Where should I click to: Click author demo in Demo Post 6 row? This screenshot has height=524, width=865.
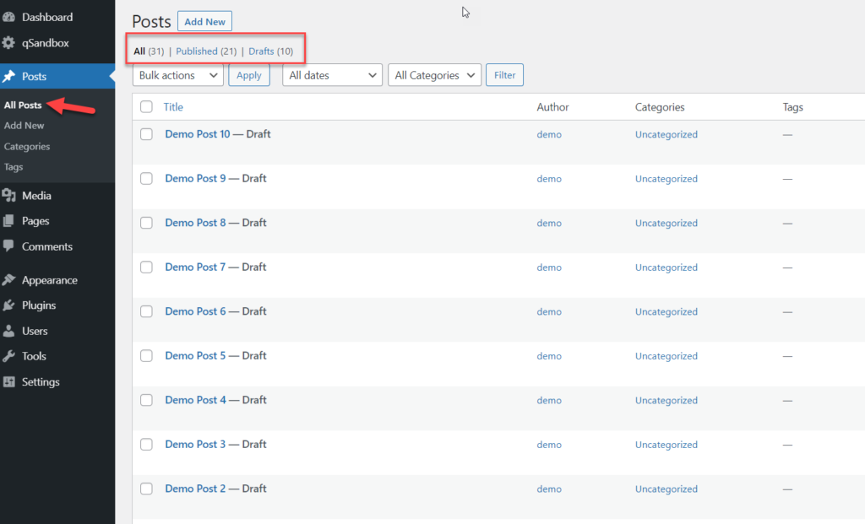click(x=549, y=312)
